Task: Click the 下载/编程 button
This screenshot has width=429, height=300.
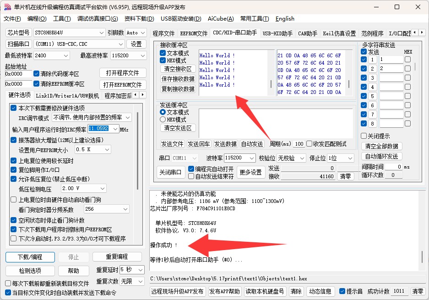Action: 30,257
